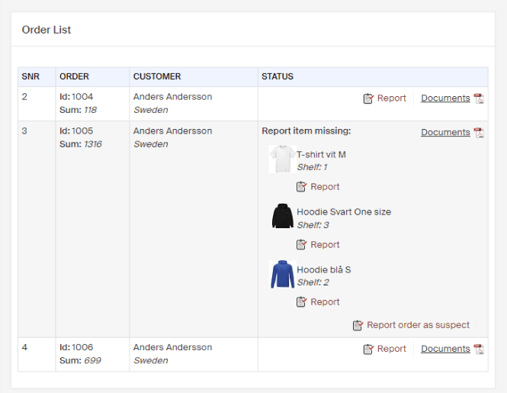Select the black hoodie product thumbnail
The width and height of the screenshot is (507, 393).
click(282, 216)
